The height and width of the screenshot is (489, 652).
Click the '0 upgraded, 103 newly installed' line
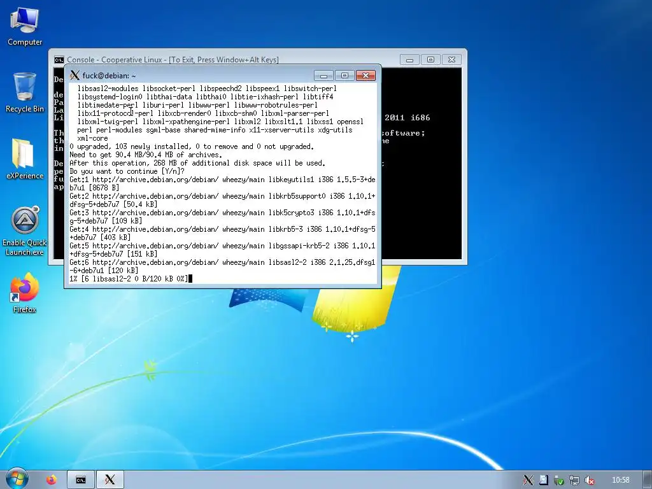pyautogui.click(x=192, y=146)
